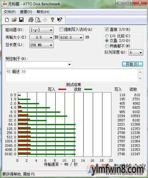Click the 传输速率 - MB / 秒 axis label
Screen dimensions: 148x178
61,164
